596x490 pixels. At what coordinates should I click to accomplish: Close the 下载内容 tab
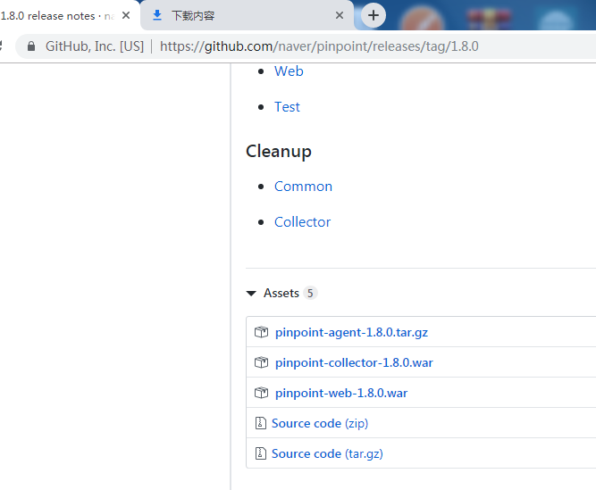(340, 15)
